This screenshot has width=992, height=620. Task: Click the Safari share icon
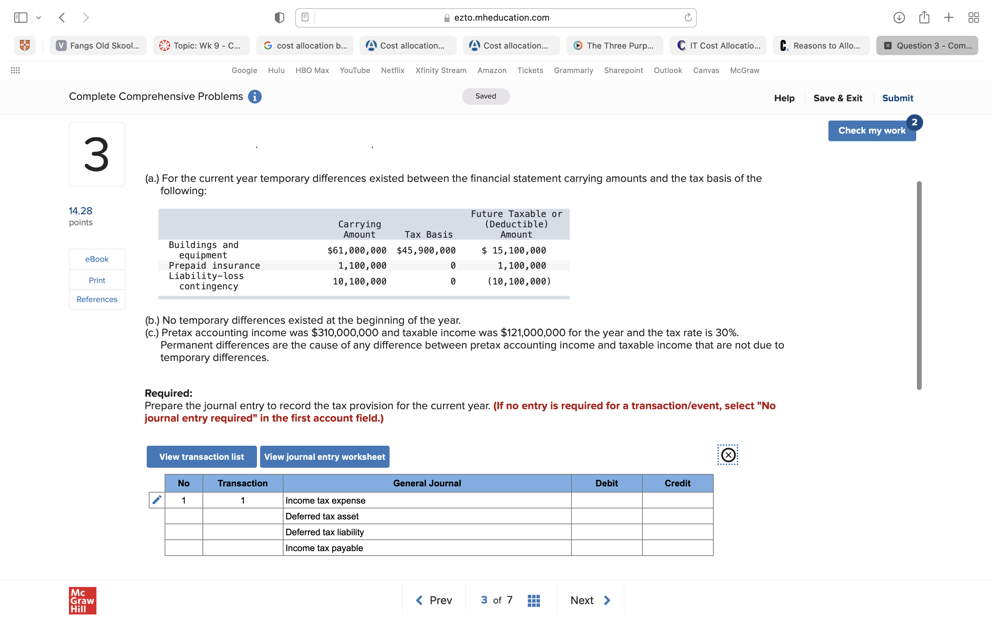(x=924, y=18)
